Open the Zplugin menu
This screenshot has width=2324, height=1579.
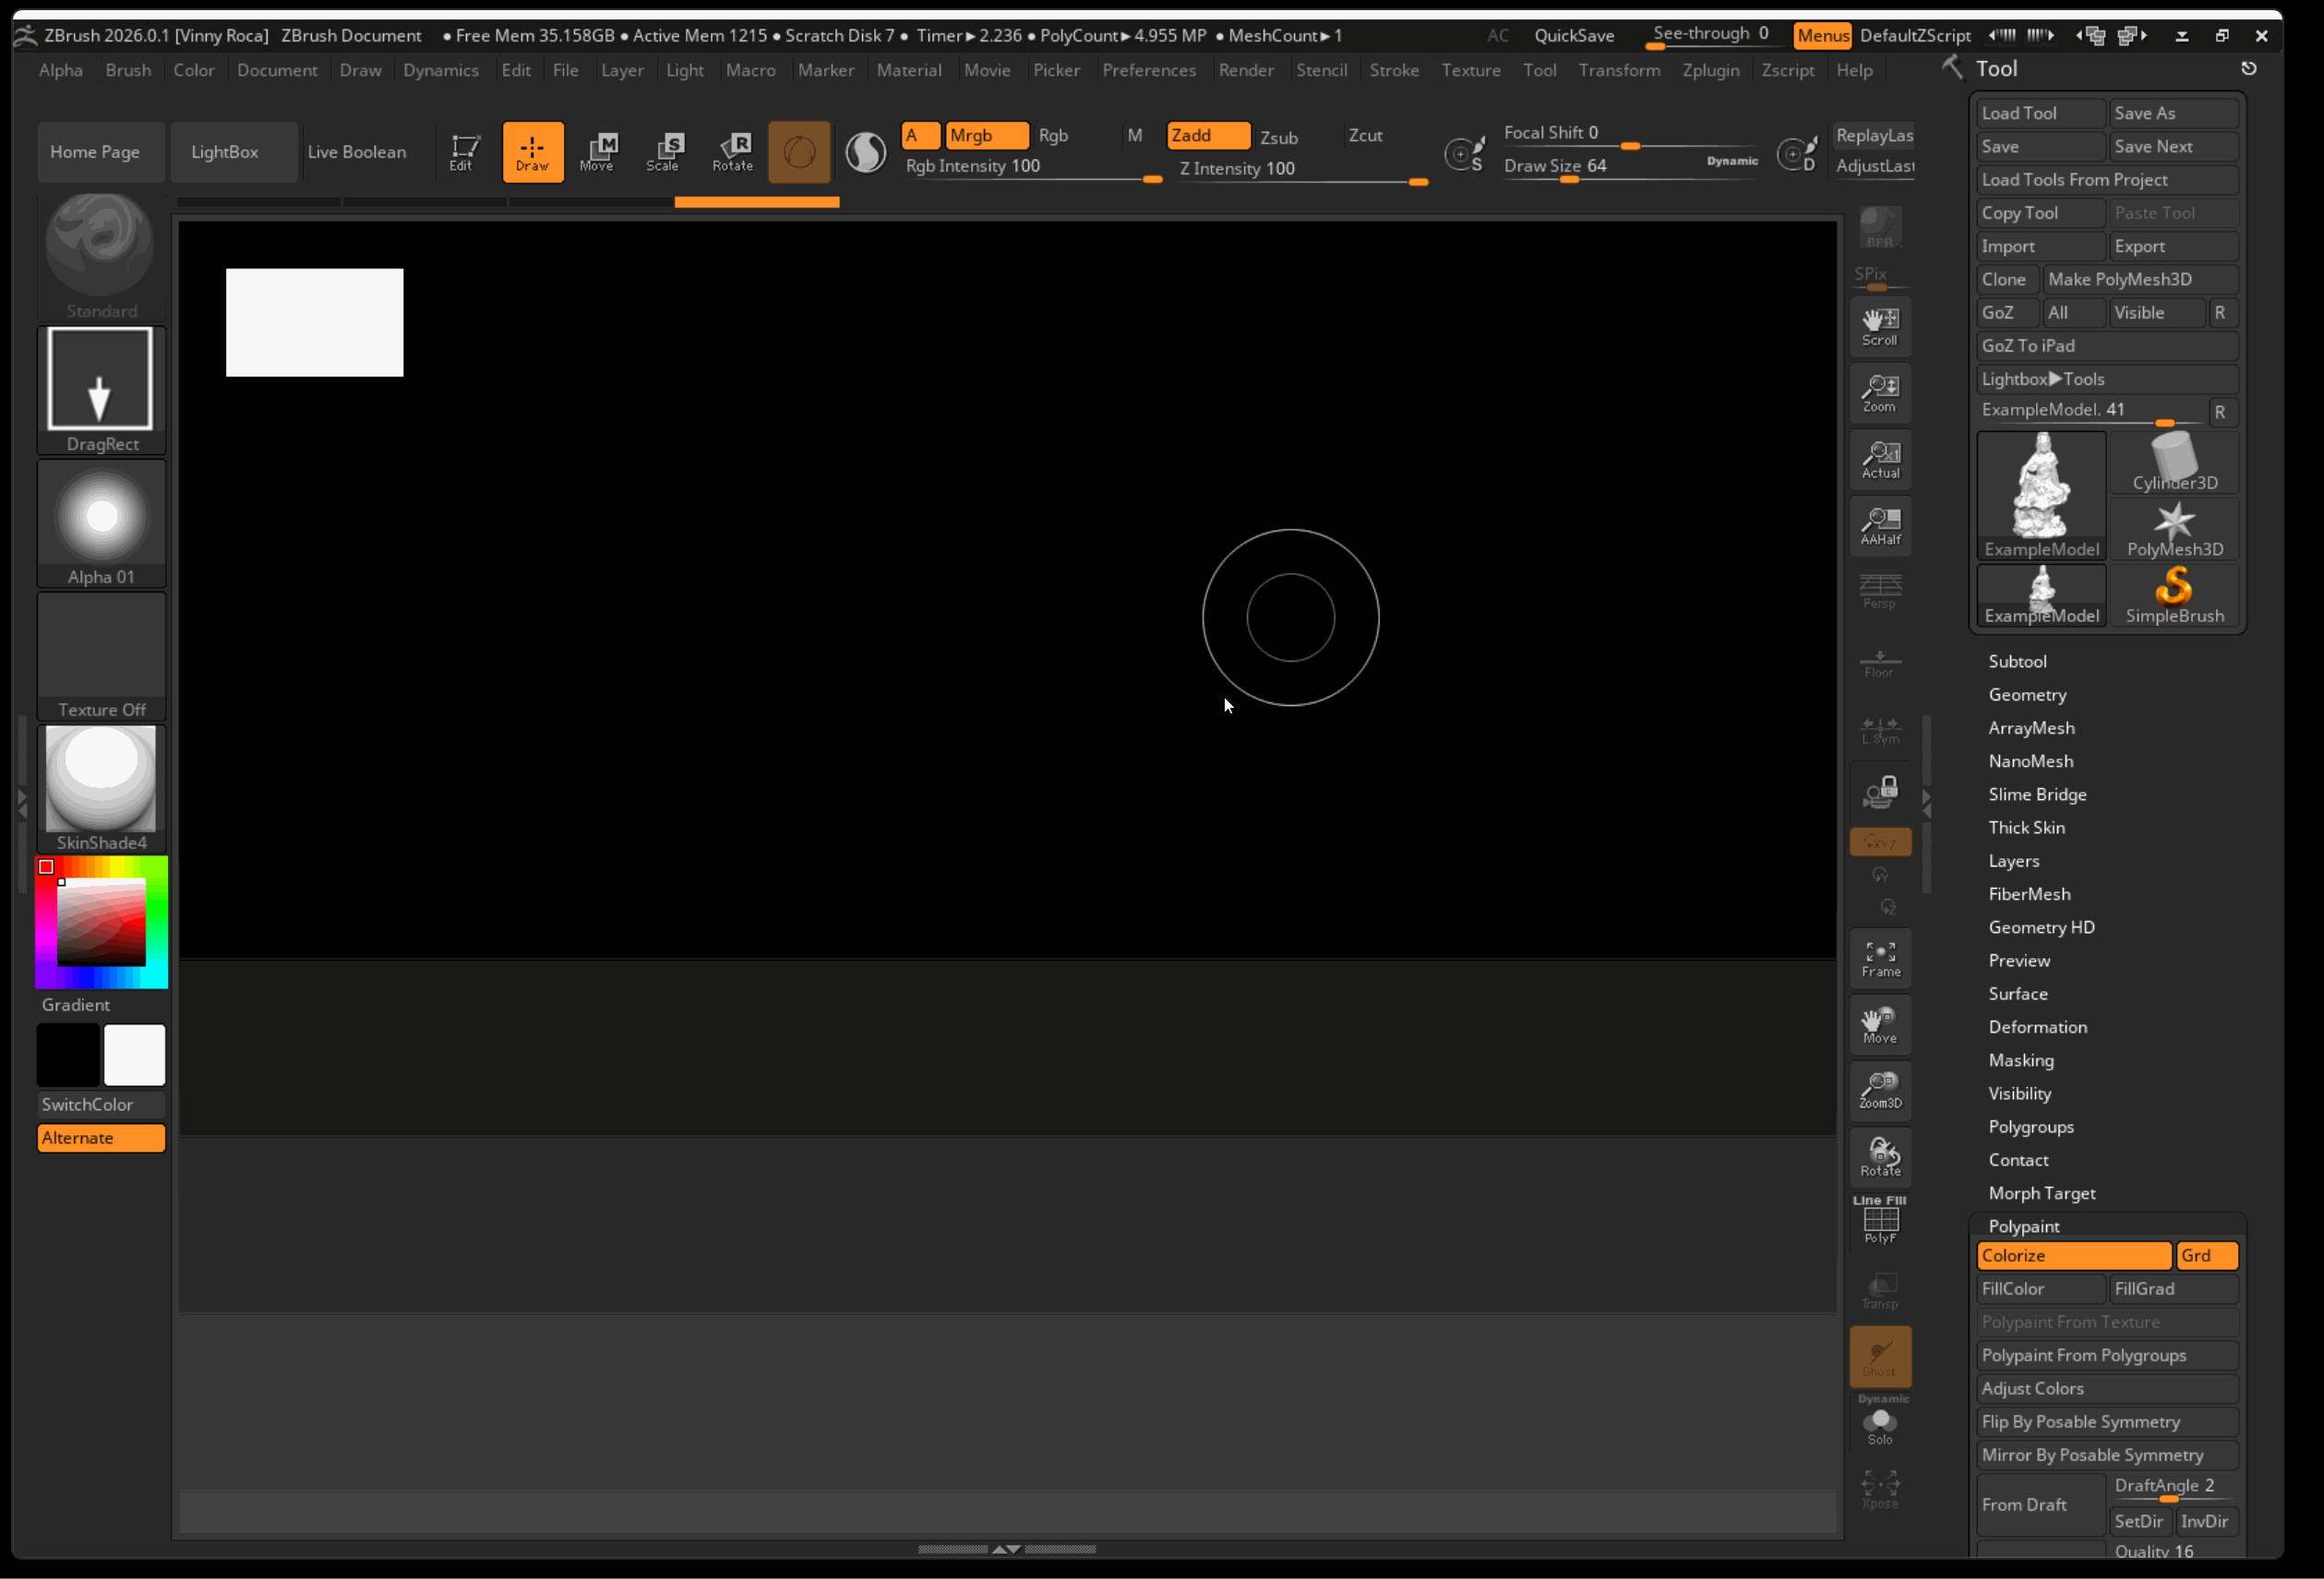pos(1710,70)
